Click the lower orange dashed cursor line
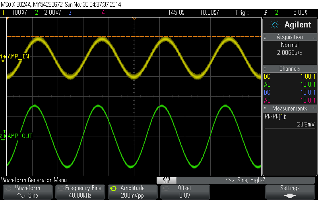The height and width of the screenshot is (200, 318). click(x=134, y=79)
